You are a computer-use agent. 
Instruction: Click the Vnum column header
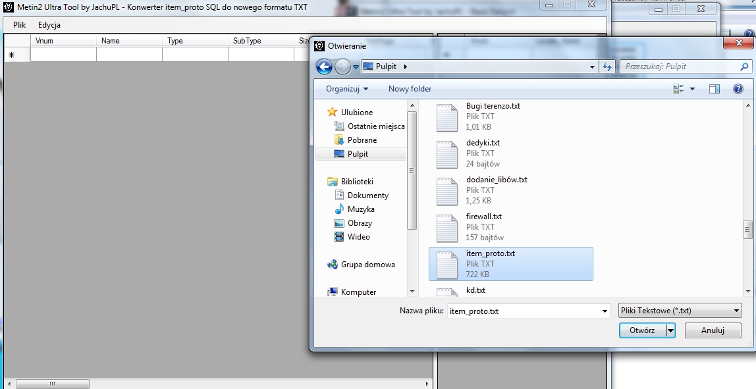[63, 41]
